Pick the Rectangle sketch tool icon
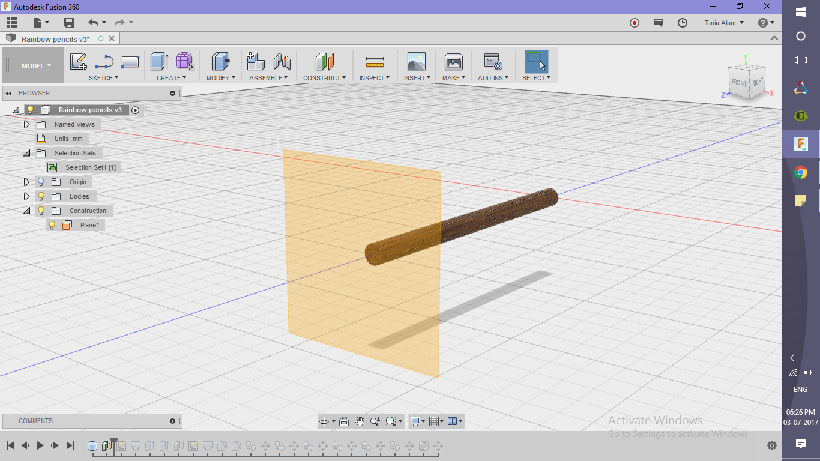The height and width of the screenshot is (461, 820). [x=130, y=62]
